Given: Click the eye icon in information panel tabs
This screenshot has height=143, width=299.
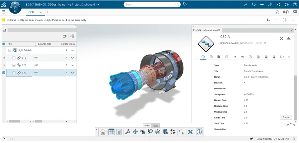Looking at the screenshot, I should [243, 57].
